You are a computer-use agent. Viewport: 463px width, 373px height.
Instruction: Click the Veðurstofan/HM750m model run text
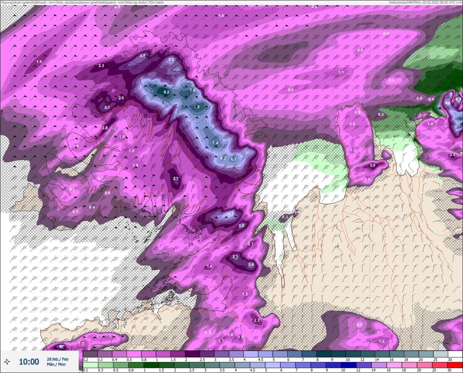[425, 2]
